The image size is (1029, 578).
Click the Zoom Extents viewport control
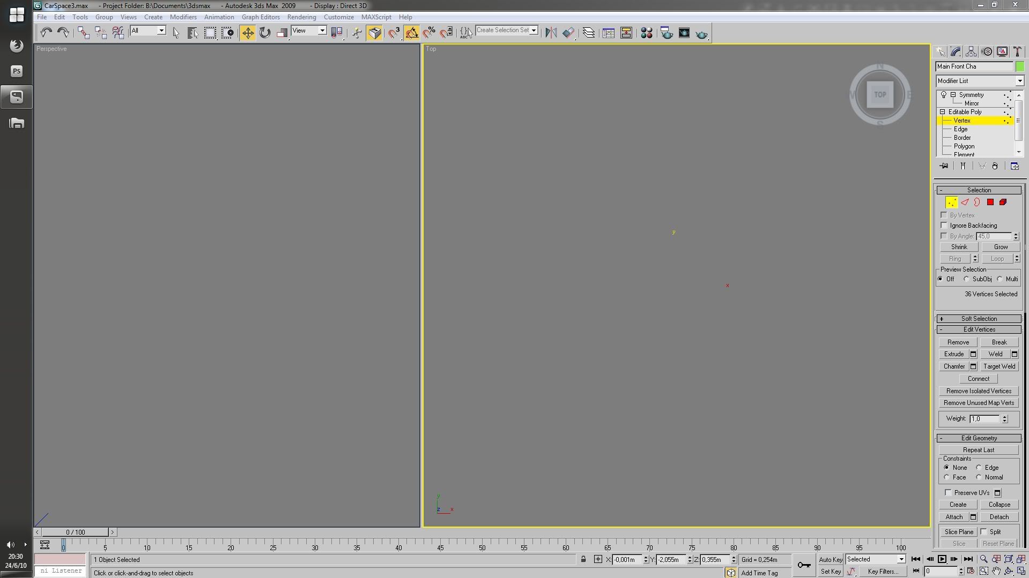1009,559
